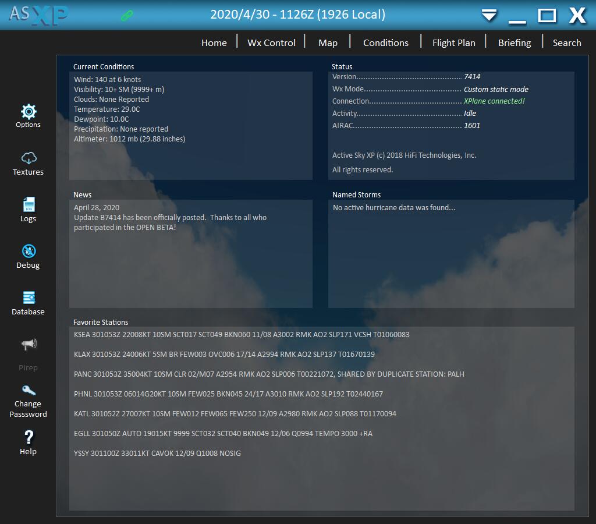Go to the Home tab

pos(214,43)
